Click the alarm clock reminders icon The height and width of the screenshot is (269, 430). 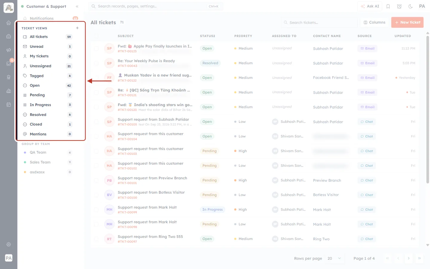click(x=399, y=6)
